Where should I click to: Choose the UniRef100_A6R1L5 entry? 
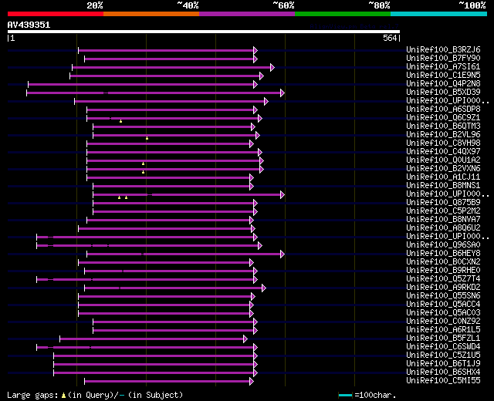443,330
